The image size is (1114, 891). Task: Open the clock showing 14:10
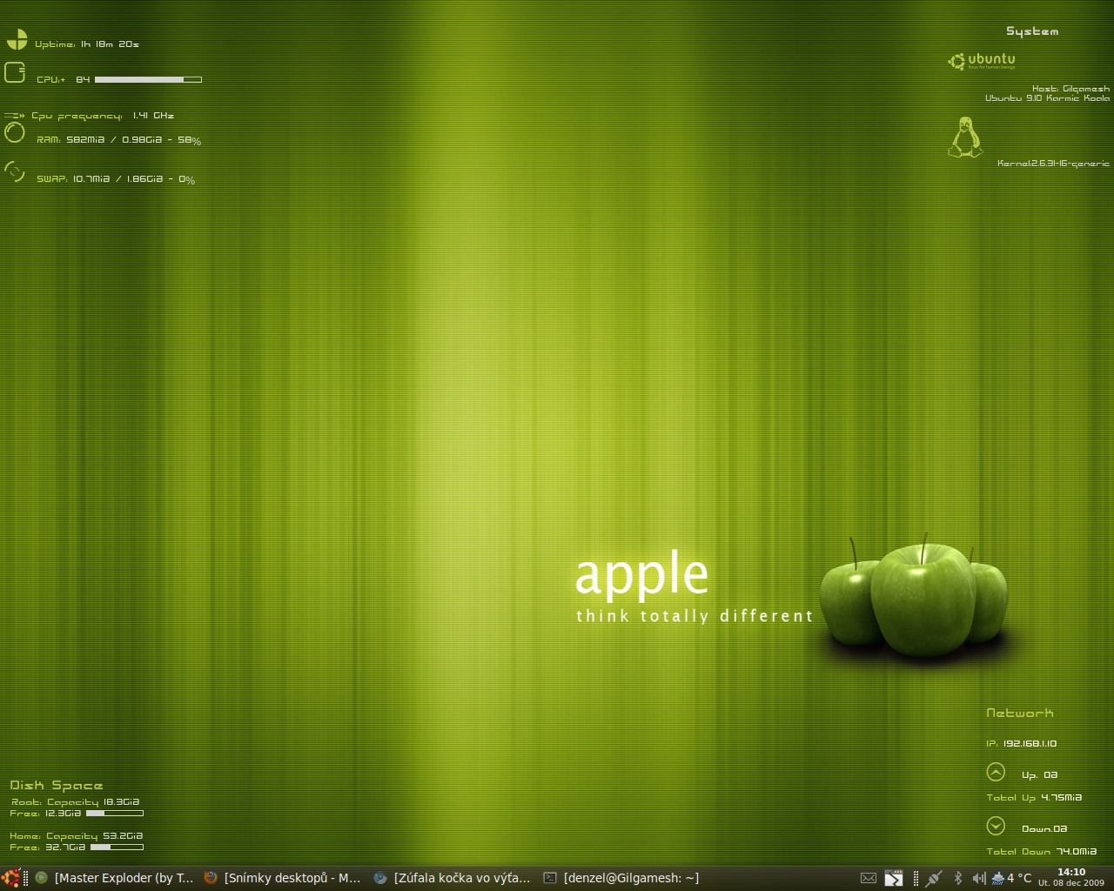pyautogui.click(x=1071, y=872)
